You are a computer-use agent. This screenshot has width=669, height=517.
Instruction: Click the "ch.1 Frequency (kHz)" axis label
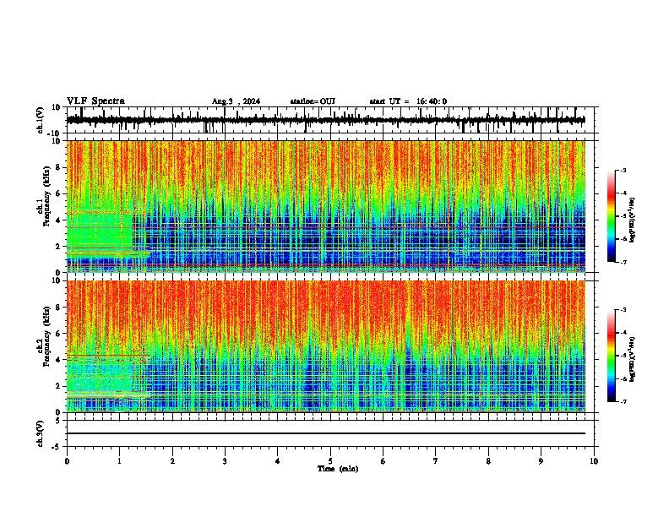pyautogui.click(x=46, y=197)
